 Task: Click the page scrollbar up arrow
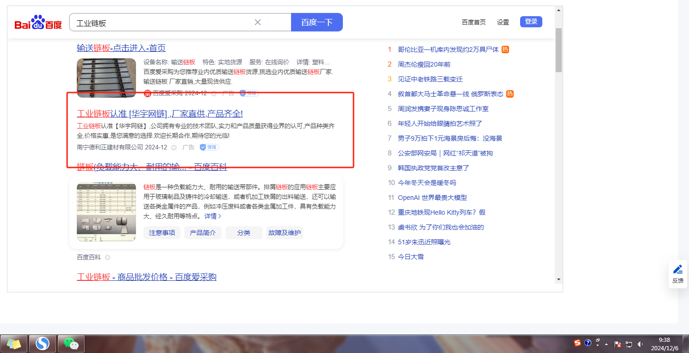coord(559,10)
